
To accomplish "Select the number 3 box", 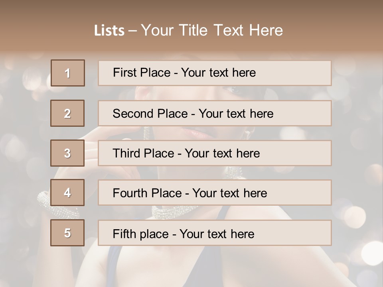I will (67, 153).
